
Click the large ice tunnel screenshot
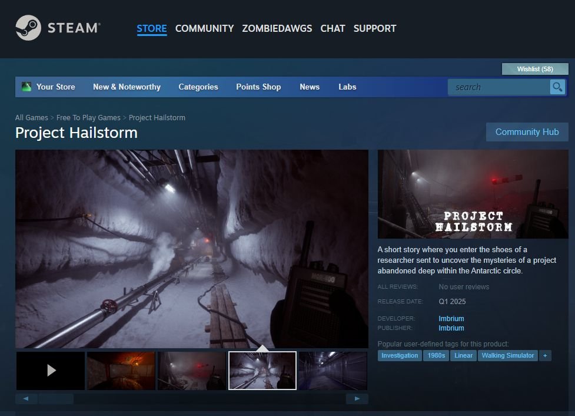pyautogui.click(x=192, y=249)
